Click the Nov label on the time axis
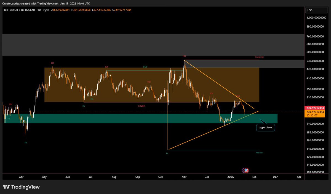 point(184,177)
